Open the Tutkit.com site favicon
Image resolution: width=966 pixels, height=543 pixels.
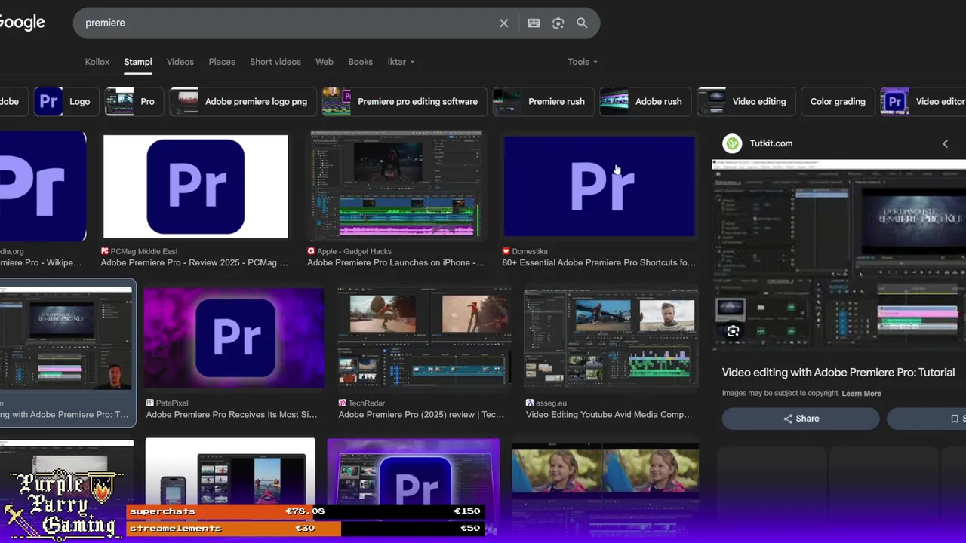[732, 143]
